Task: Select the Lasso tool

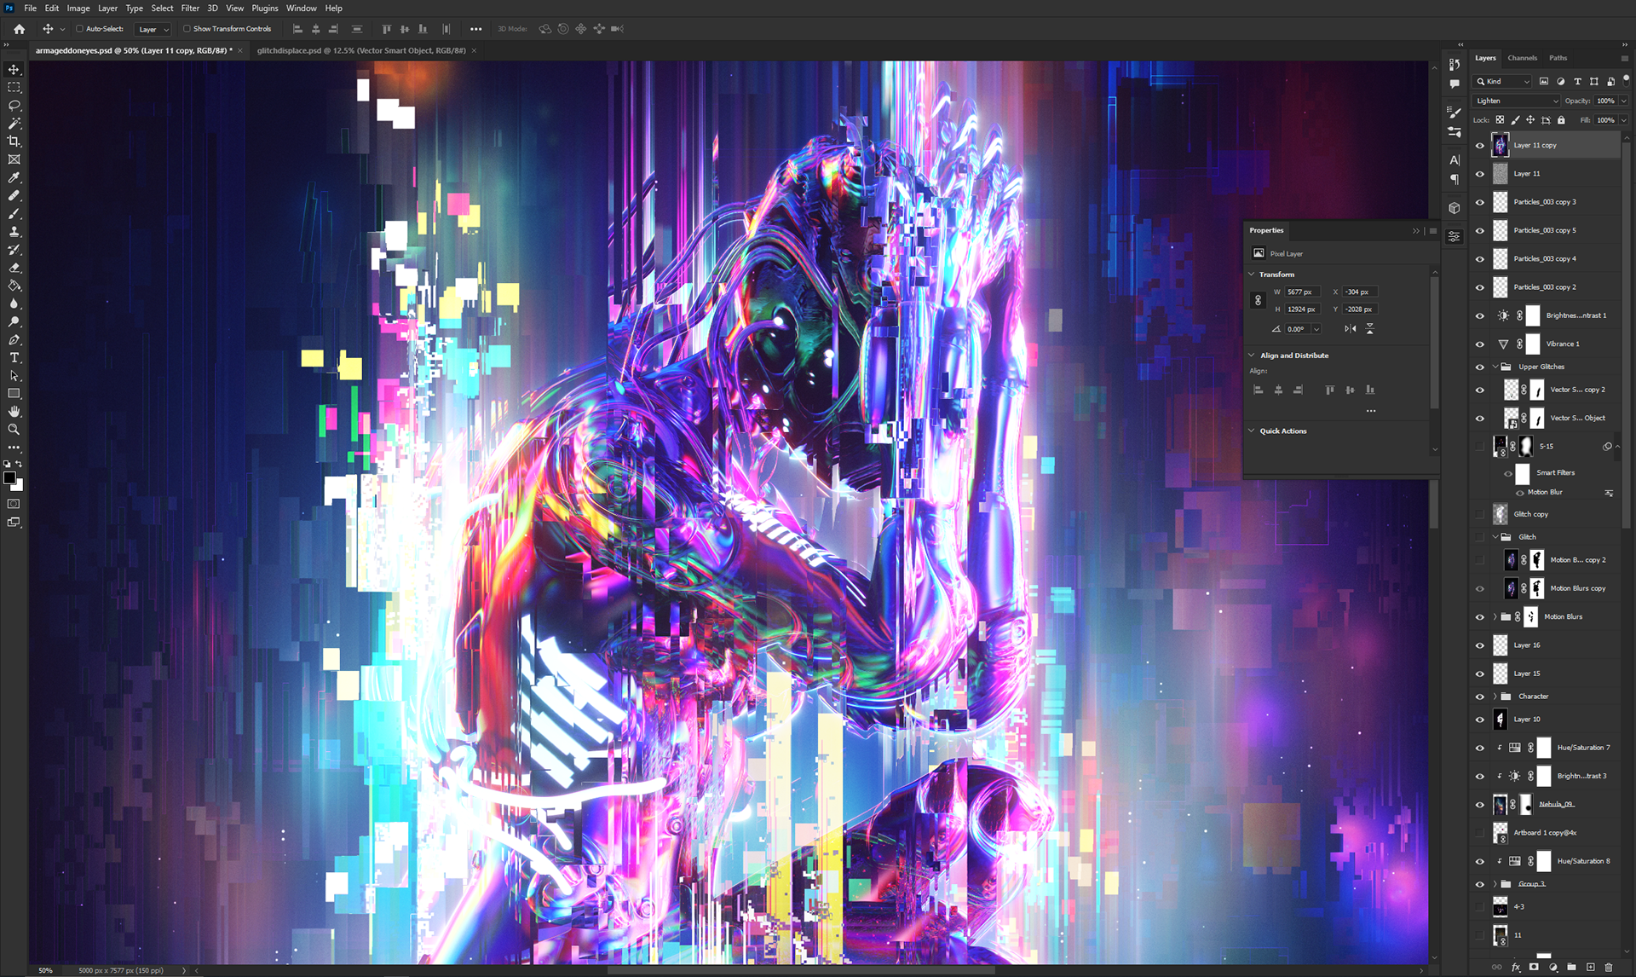Action: tap(14, 106)
